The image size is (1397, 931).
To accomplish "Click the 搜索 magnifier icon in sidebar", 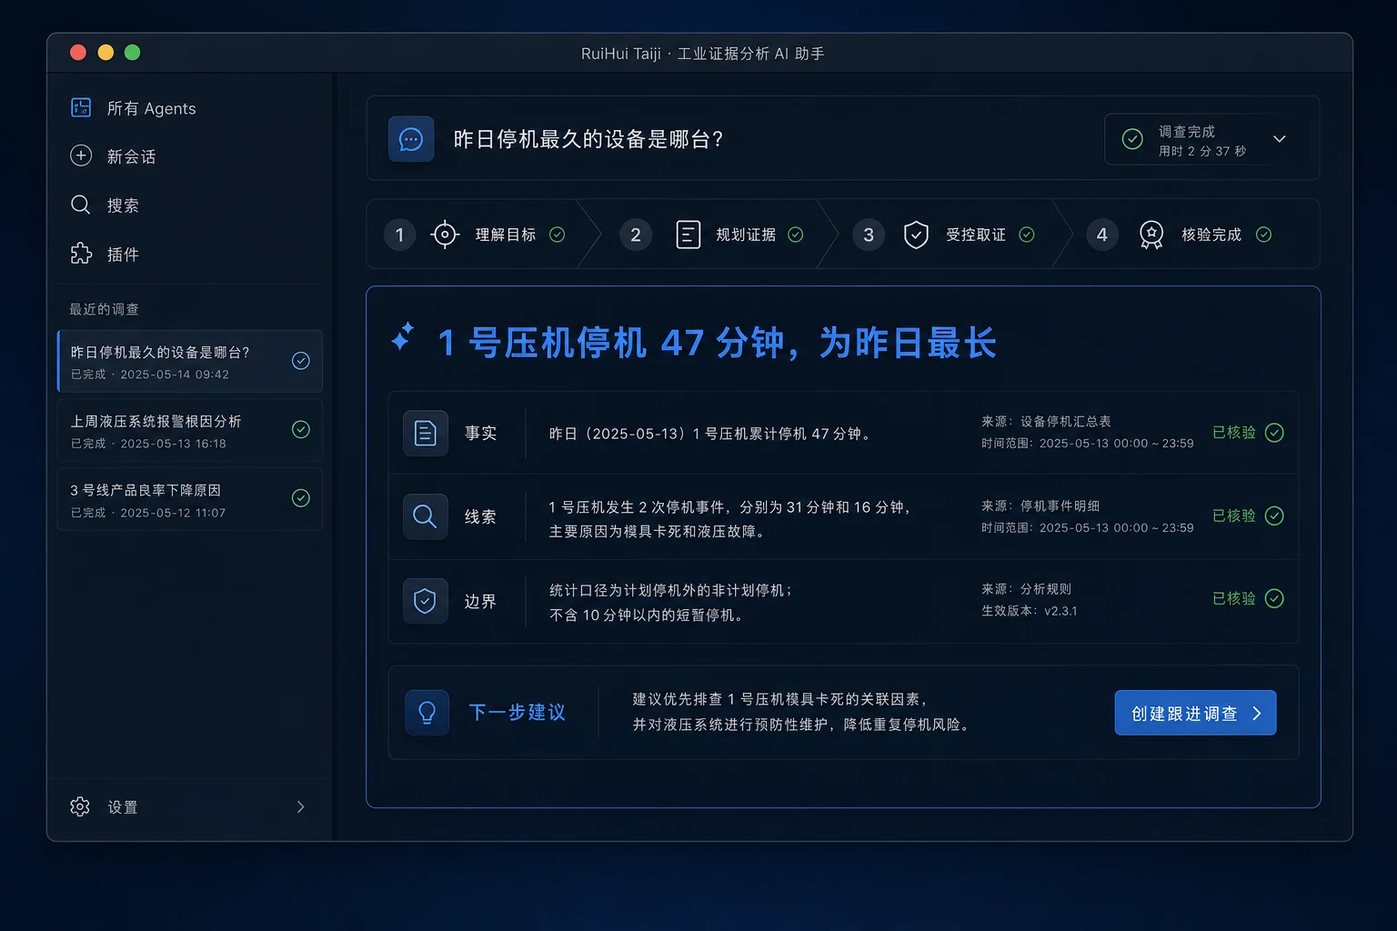I will pyautogui.click(x=81, y=205).
